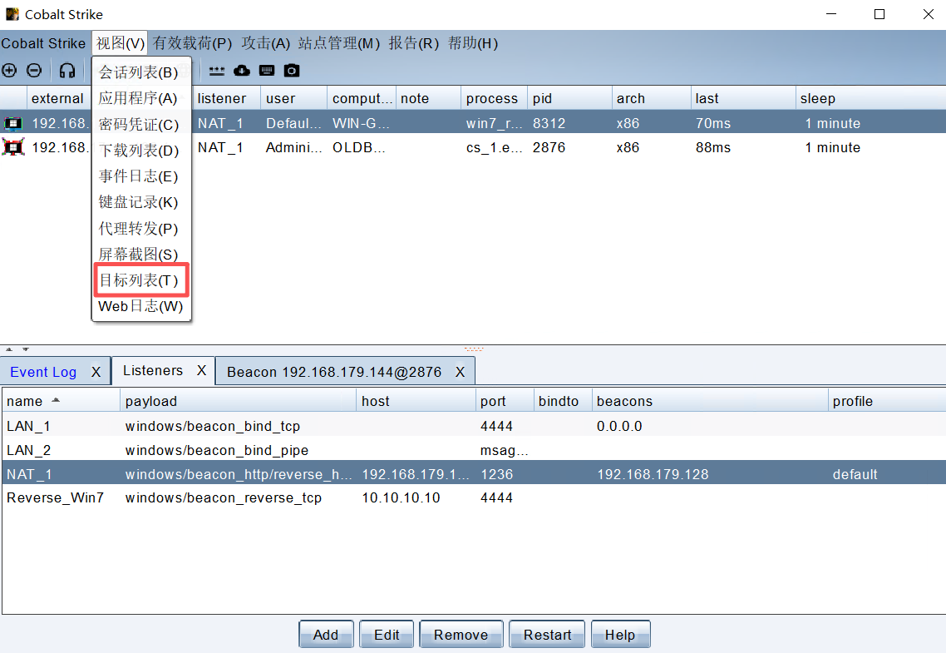This screenshot has height=653, width=946.
Task: Choose 代理转发(P) from the view menu
Action: tap(141, 229)
